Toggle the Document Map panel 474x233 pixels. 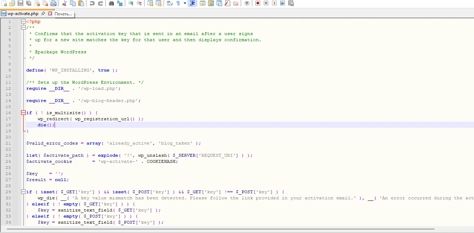(211, 3)
